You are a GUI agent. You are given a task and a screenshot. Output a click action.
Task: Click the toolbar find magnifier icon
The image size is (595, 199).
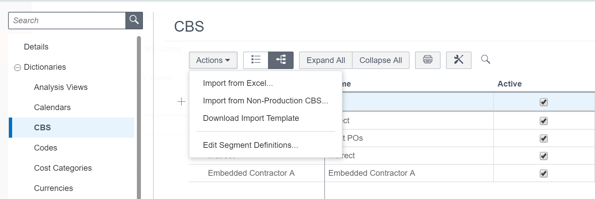point(485,60)
